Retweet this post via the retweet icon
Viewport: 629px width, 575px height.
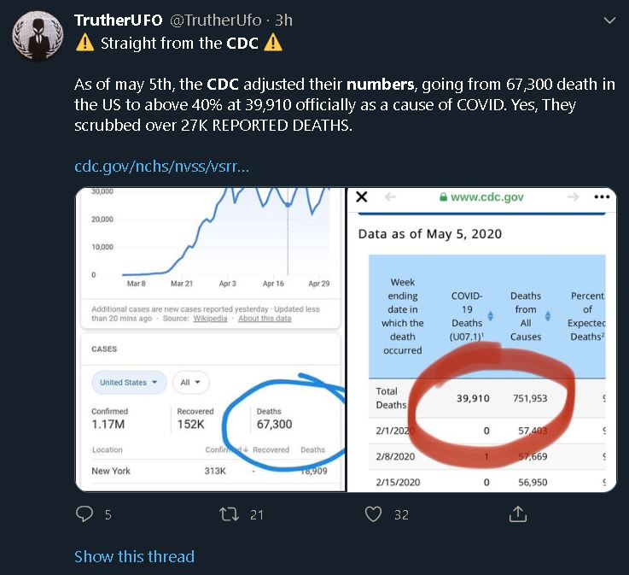point(229,514)
